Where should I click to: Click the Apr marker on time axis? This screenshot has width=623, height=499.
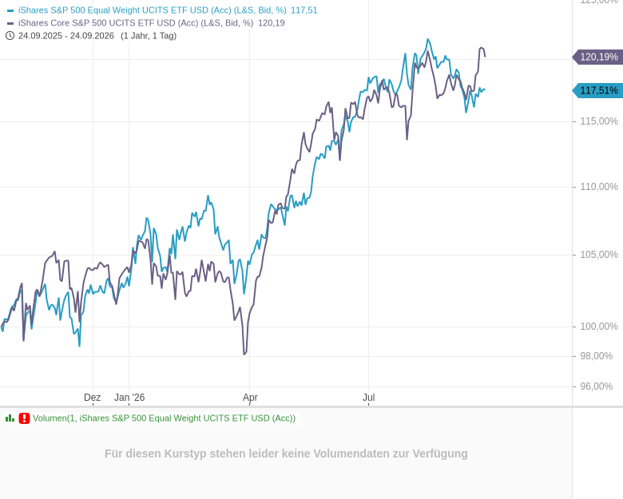tap(250, 398)
